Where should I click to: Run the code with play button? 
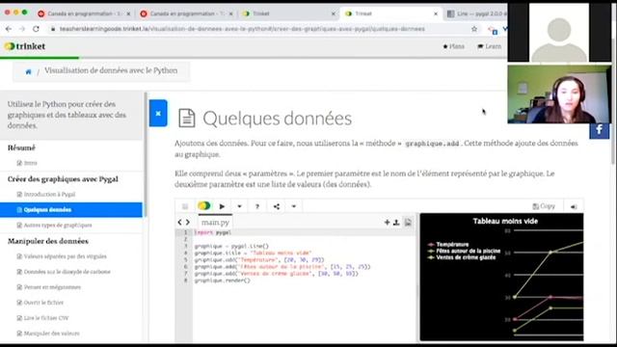click(x=222, y=206)
